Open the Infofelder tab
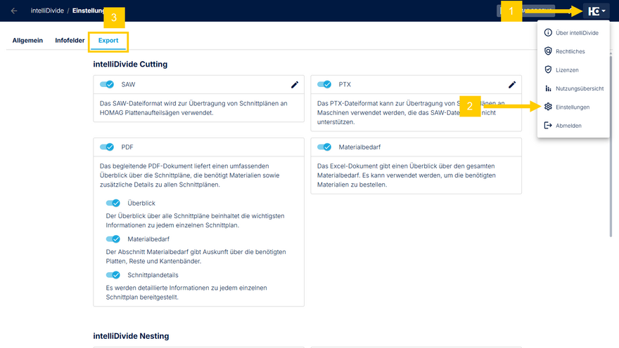 click(x=70, y=41)
